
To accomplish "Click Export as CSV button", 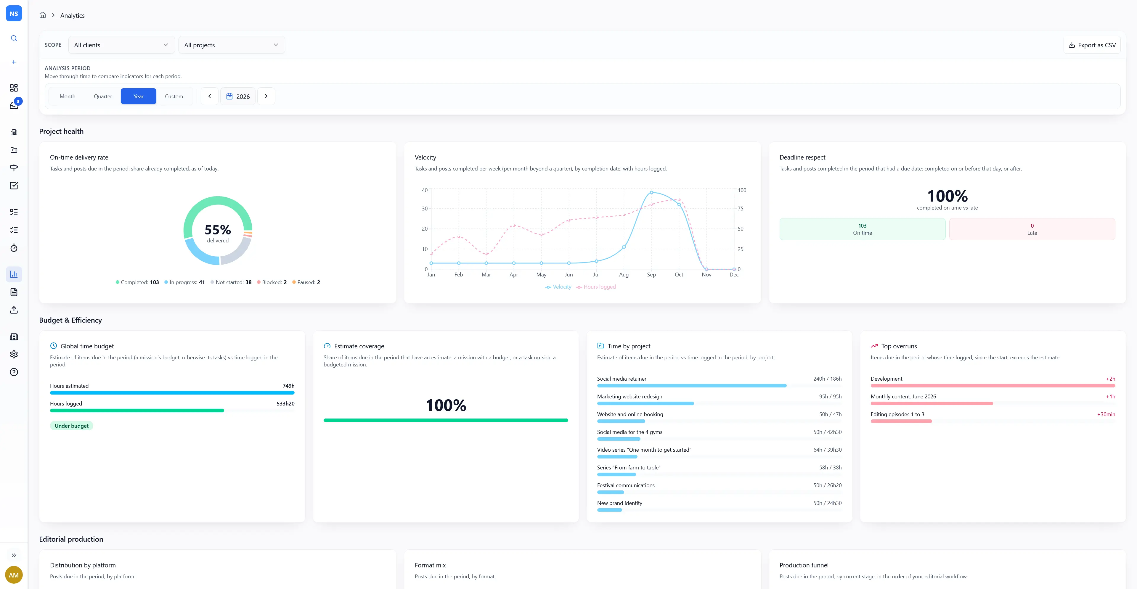I will coord(1092,45).
